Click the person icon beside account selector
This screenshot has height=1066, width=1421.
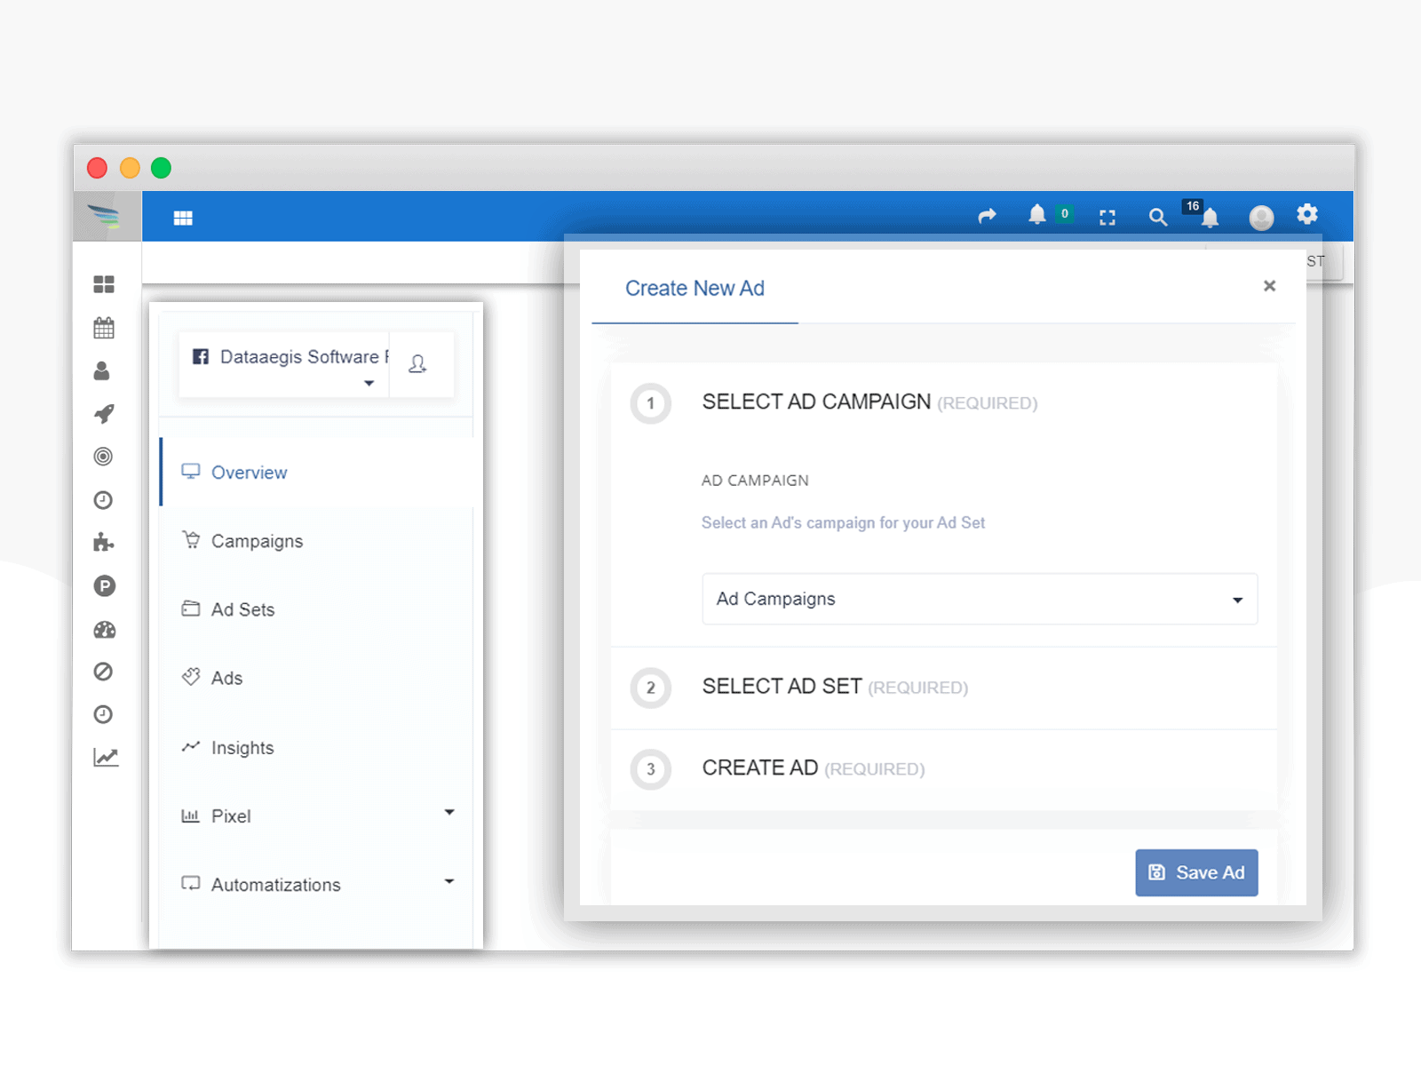click(417, 363)
